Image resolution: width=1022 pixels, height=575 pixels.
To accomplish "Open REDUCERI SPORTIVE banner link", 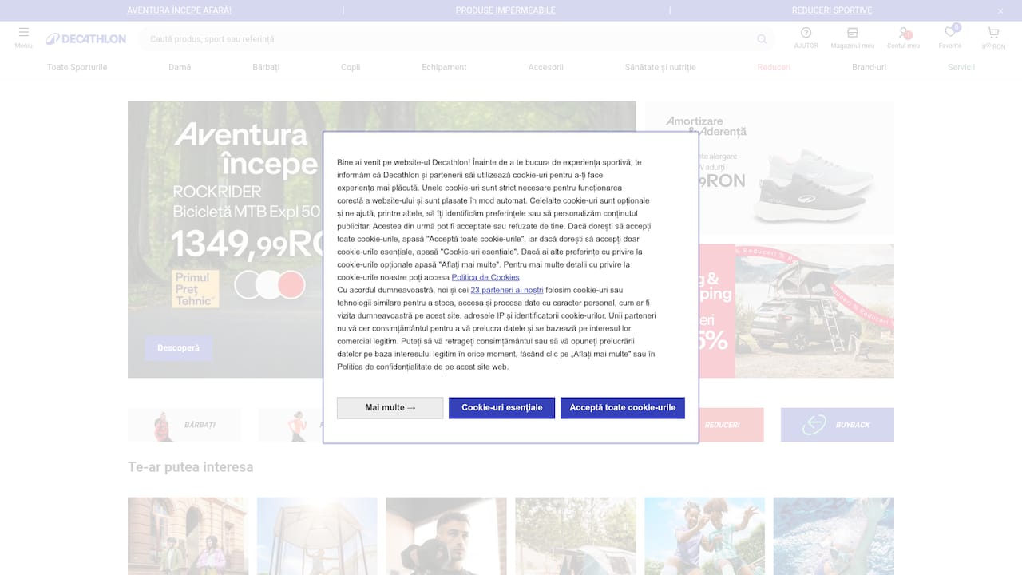I will [832, 10].
